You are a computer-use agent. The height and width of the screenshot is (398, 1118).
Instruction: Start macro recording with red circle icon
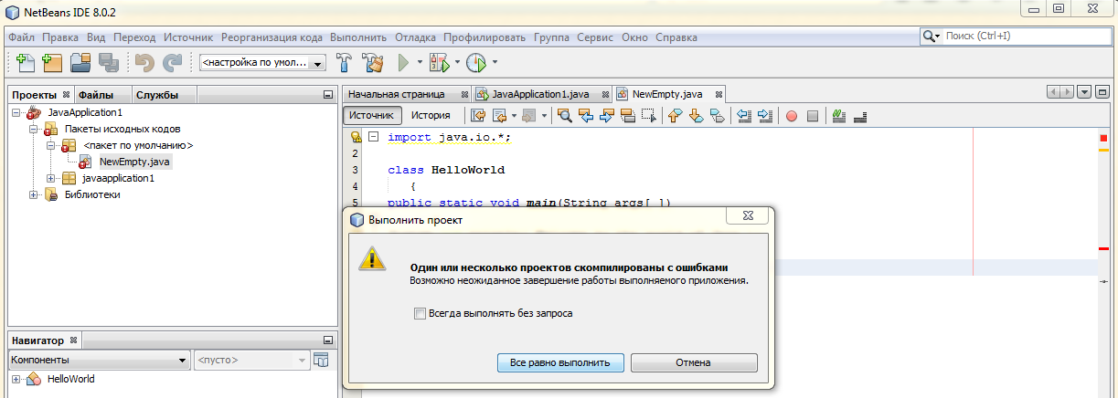[x=792, y=116]
